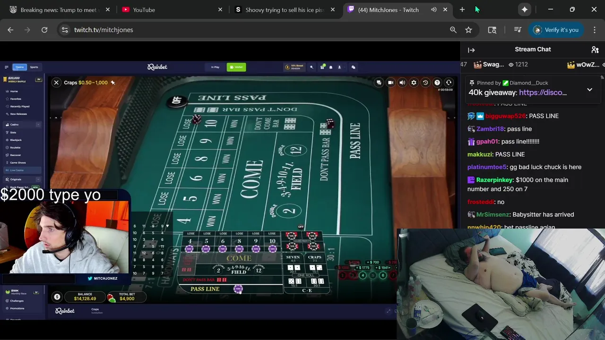
Task: Open the $20,000 Weekly Raffle banner
Action: point(23,79)
